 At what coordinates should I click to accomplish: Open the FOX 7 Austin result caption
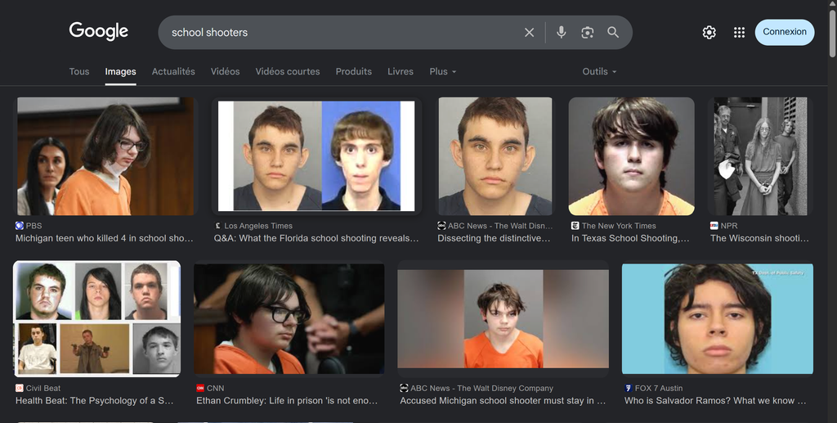pyautogui.click(x=715, y=401)
